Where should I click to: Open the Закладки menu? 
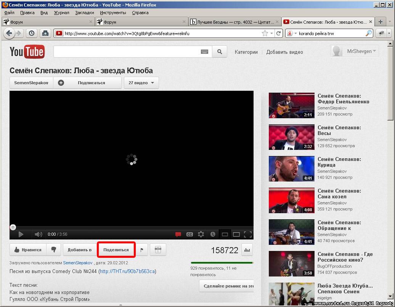click(x=84, y=13)
